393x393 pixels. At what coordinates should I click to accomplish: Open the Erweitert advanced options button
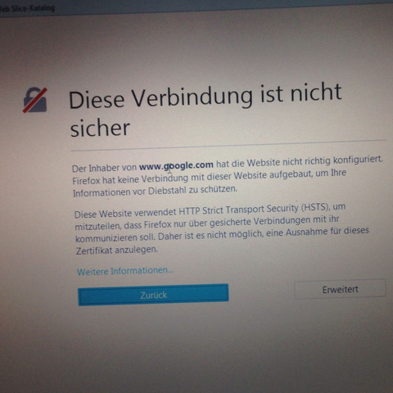[340, 289]
